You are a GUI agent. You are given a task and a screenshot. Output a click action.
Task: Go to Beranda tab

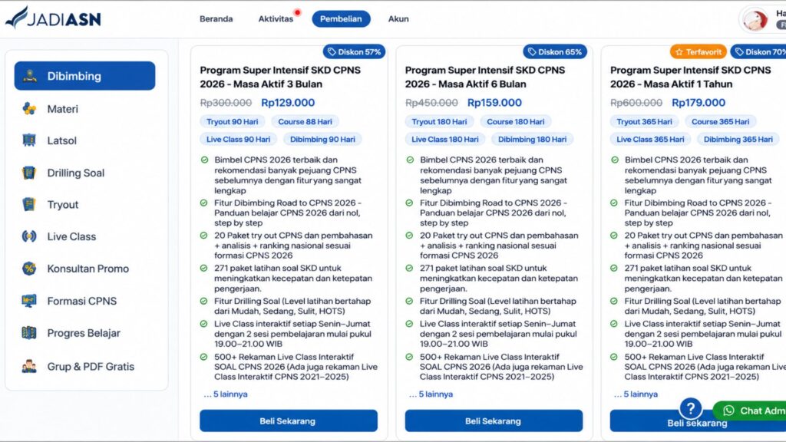(x=216, y=19)
